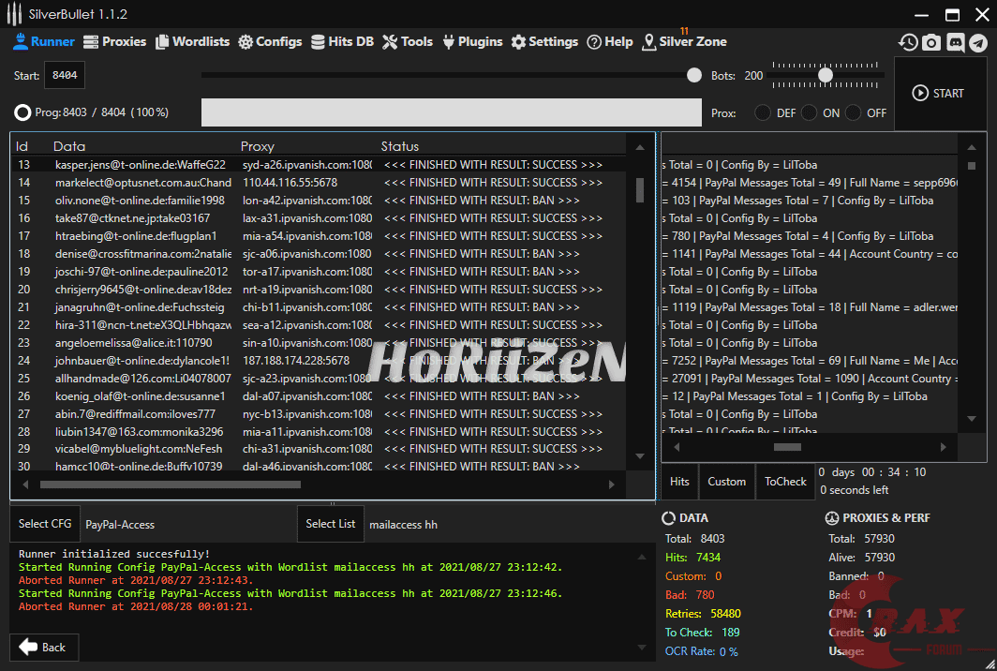This screenshot has width=997, height=671.
Task: Open the Discord link icon
Action: pos(955,42)
